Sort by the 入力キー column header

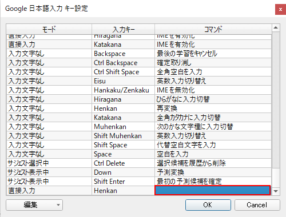(123, 29)
